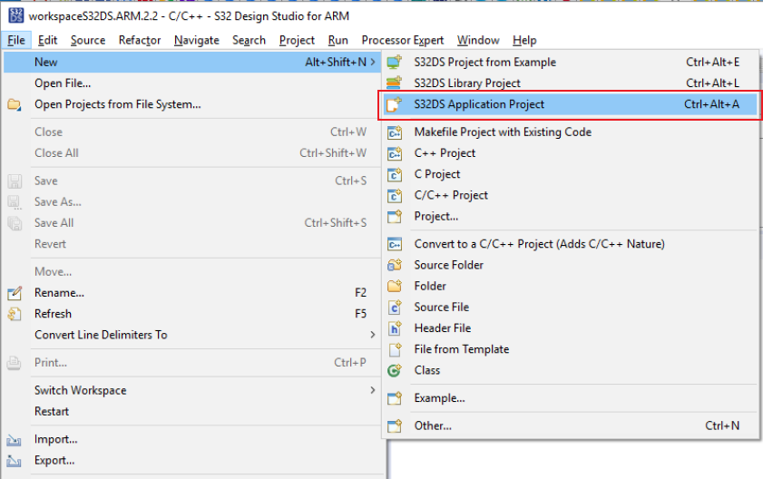This screenshot has height=479, width=763.
Task: Open the Navigate menu
Action: (x=197, y=40)
